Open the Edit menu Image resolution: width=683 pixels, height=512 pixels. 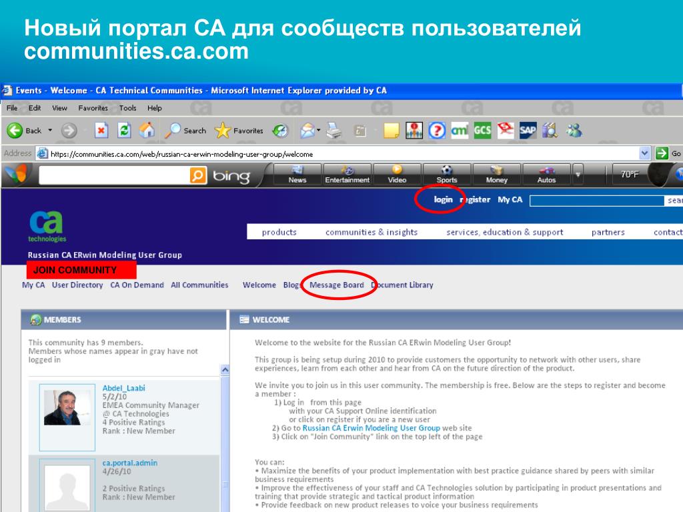[35, 108]
